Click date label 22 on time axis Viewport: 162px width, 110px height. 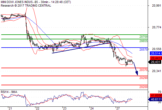pyautogui.click(x=38, y=108)
